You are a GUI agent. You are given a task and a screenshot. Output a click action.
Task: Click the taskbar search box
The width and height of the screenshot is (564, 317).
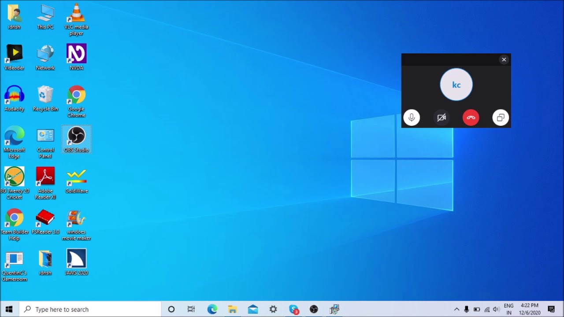point(91,309)
